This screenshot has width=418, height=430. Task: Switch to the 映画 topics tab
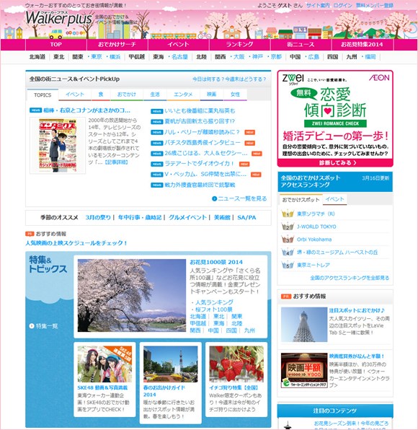211,95
